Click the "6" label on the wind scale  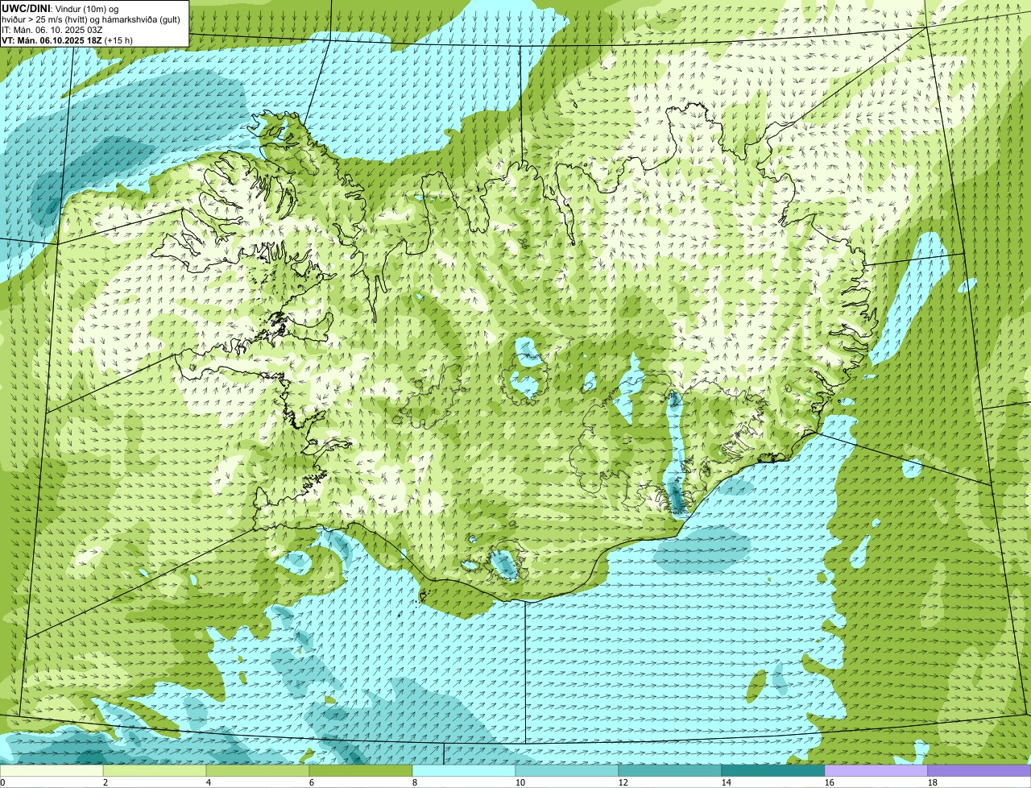point(312,782)
